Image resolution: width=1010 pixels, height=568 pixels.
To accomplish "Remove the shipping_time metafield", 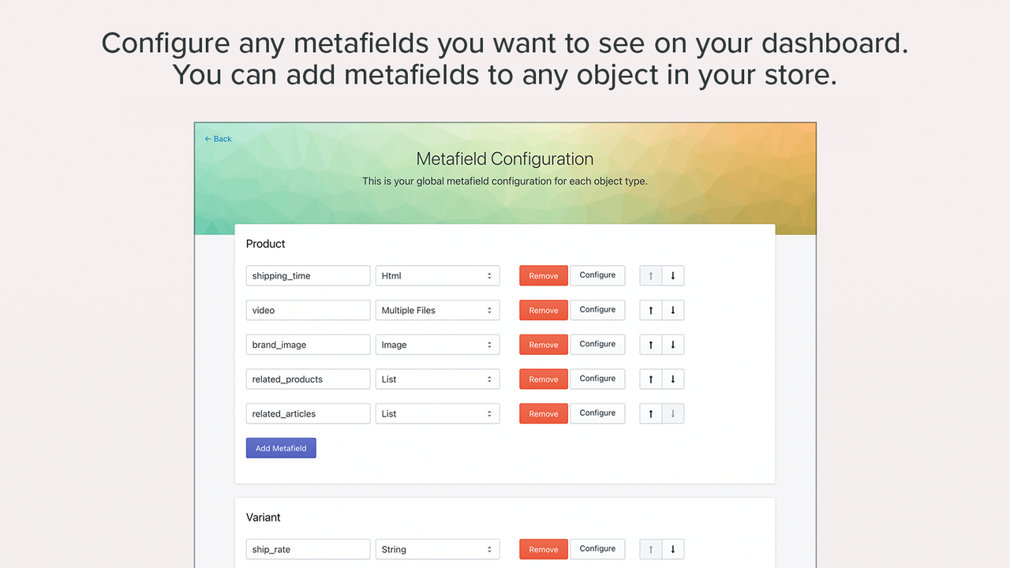I will pyautogui.click(x=543, y=275).
